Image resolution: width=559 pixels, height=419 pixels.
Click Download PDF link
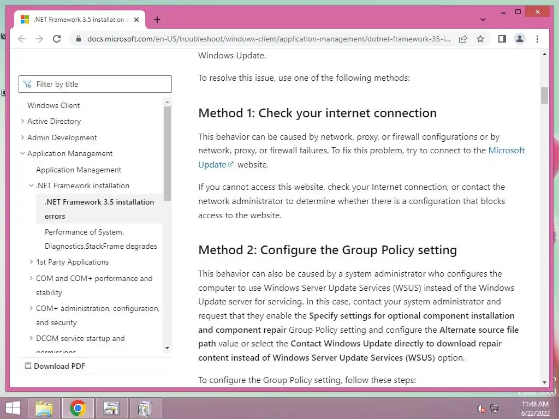click(59, 366)
